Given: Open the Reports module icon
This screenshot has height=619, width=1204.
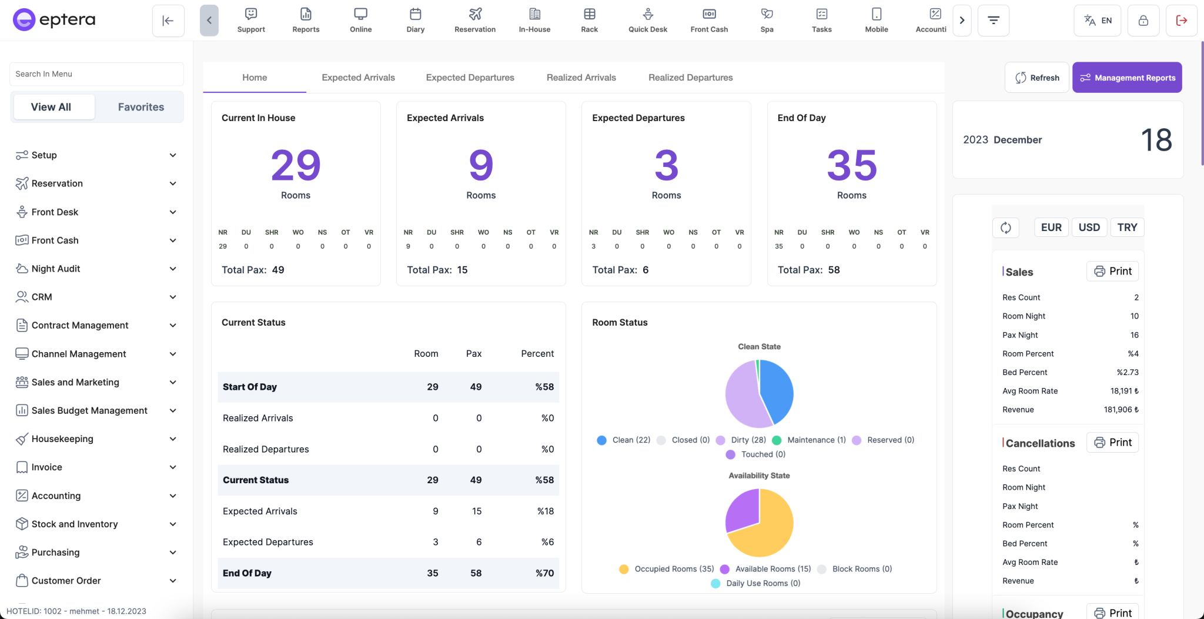Looking at the screenshot, I should 305,19.
